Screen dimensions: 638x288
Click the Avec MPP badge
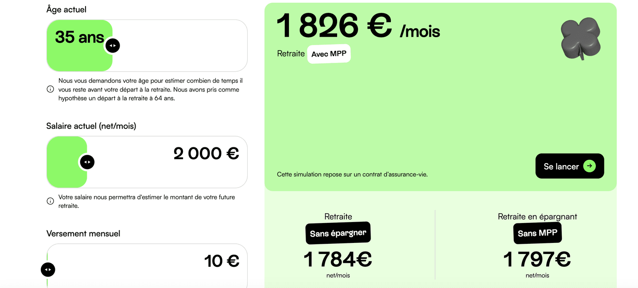click(x=329, y=54)
